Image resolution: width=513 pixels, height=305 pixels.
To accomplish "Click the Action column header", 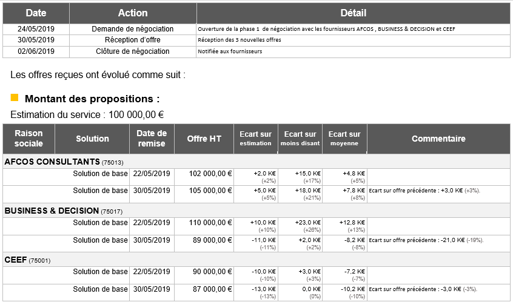I will tap(133, 13).
